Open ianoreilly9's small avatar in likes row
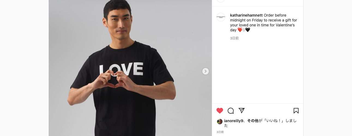This screenshot has height=136, width=352. pos(220,121)
